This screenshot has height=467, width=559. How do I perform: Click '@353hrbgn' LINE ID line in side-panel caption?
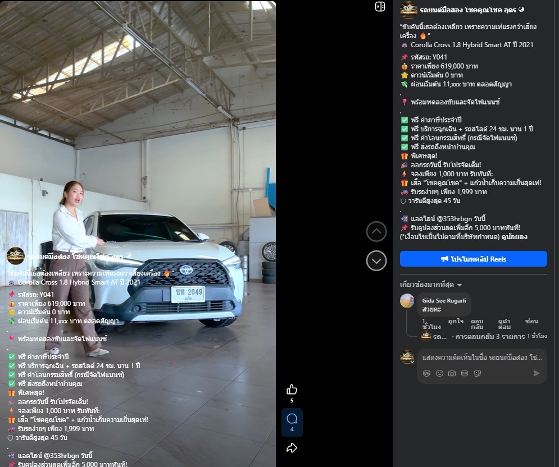click(x=448, y=219)
